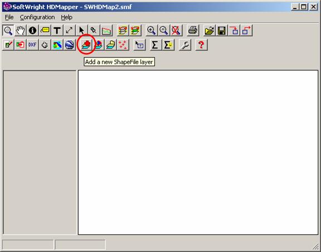Select the hand pan tool
This screenshot has width=321, height=252.
tap(20, 31)
